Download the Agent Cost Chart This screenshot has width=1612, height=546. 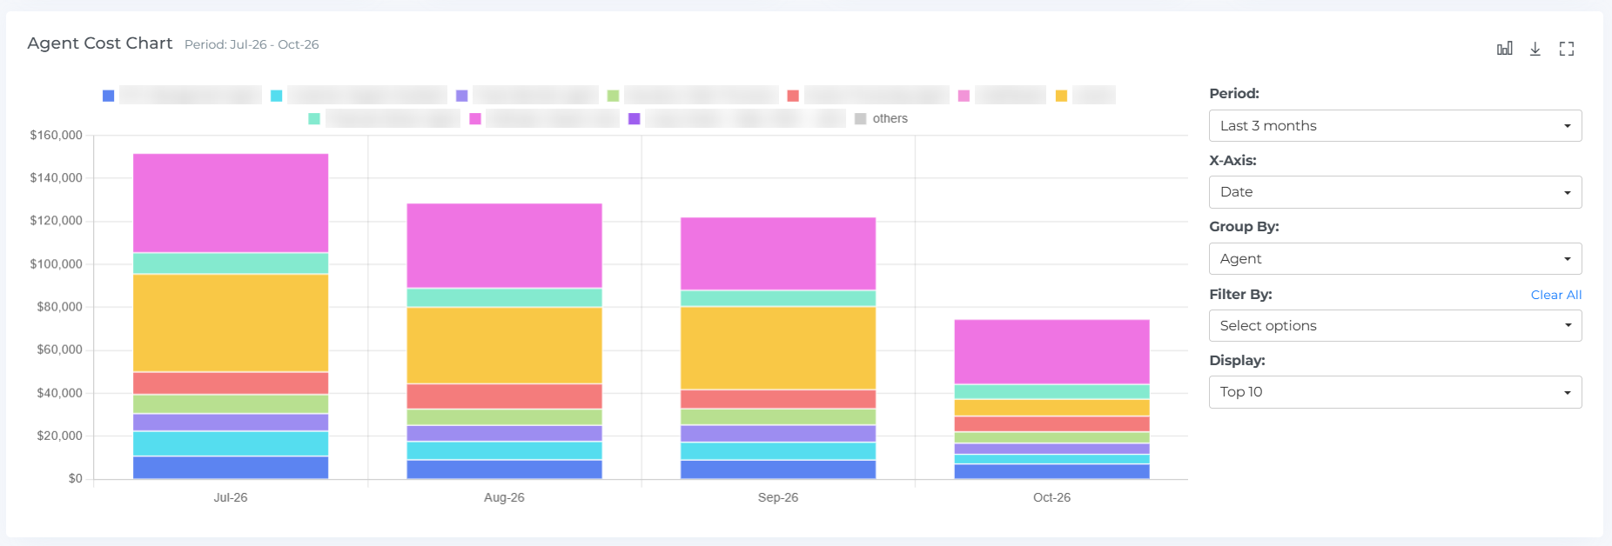click(x=1535, y=49)
